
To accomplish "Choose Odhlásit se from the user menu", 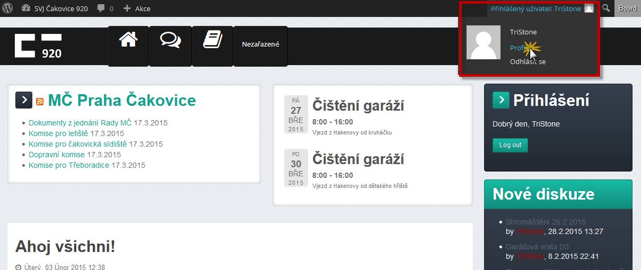I will coord(528,61).
